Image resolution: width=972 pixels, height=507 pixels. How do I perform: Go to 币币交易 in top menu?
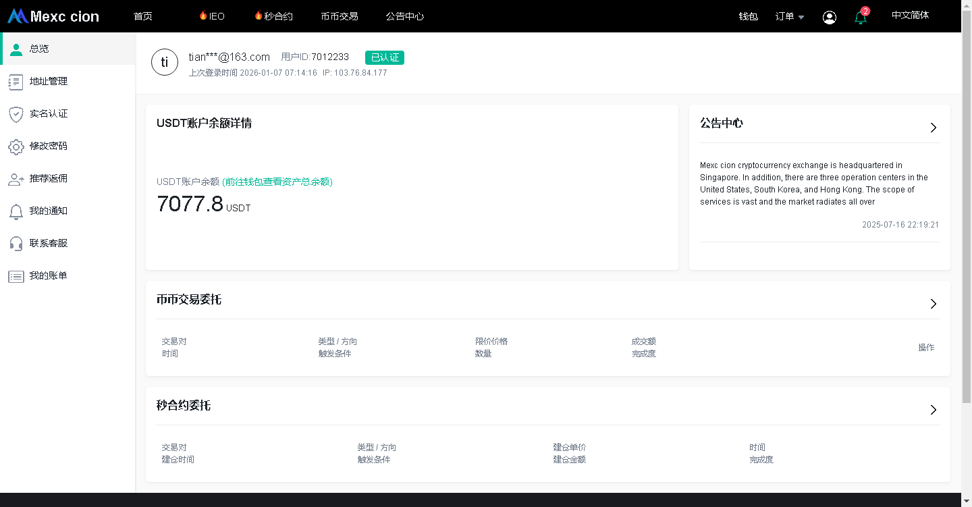pos(340,16)
